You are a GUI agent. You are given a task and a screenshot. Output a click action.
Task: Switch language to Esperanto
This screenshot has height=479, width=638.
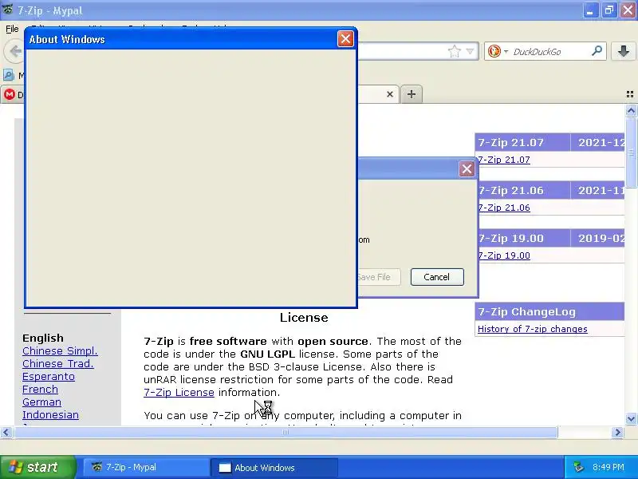click(x=49, y=376)
